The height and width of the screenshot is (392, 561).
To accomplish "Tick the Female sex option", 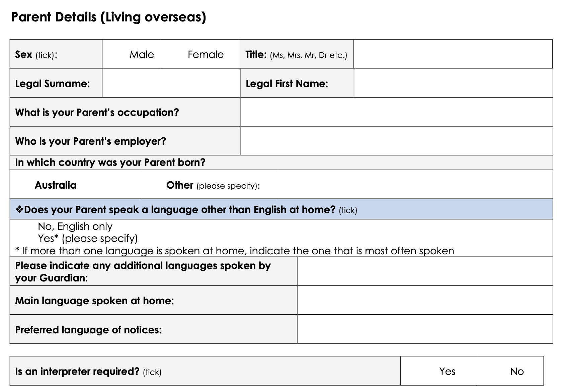I will 205,54.
